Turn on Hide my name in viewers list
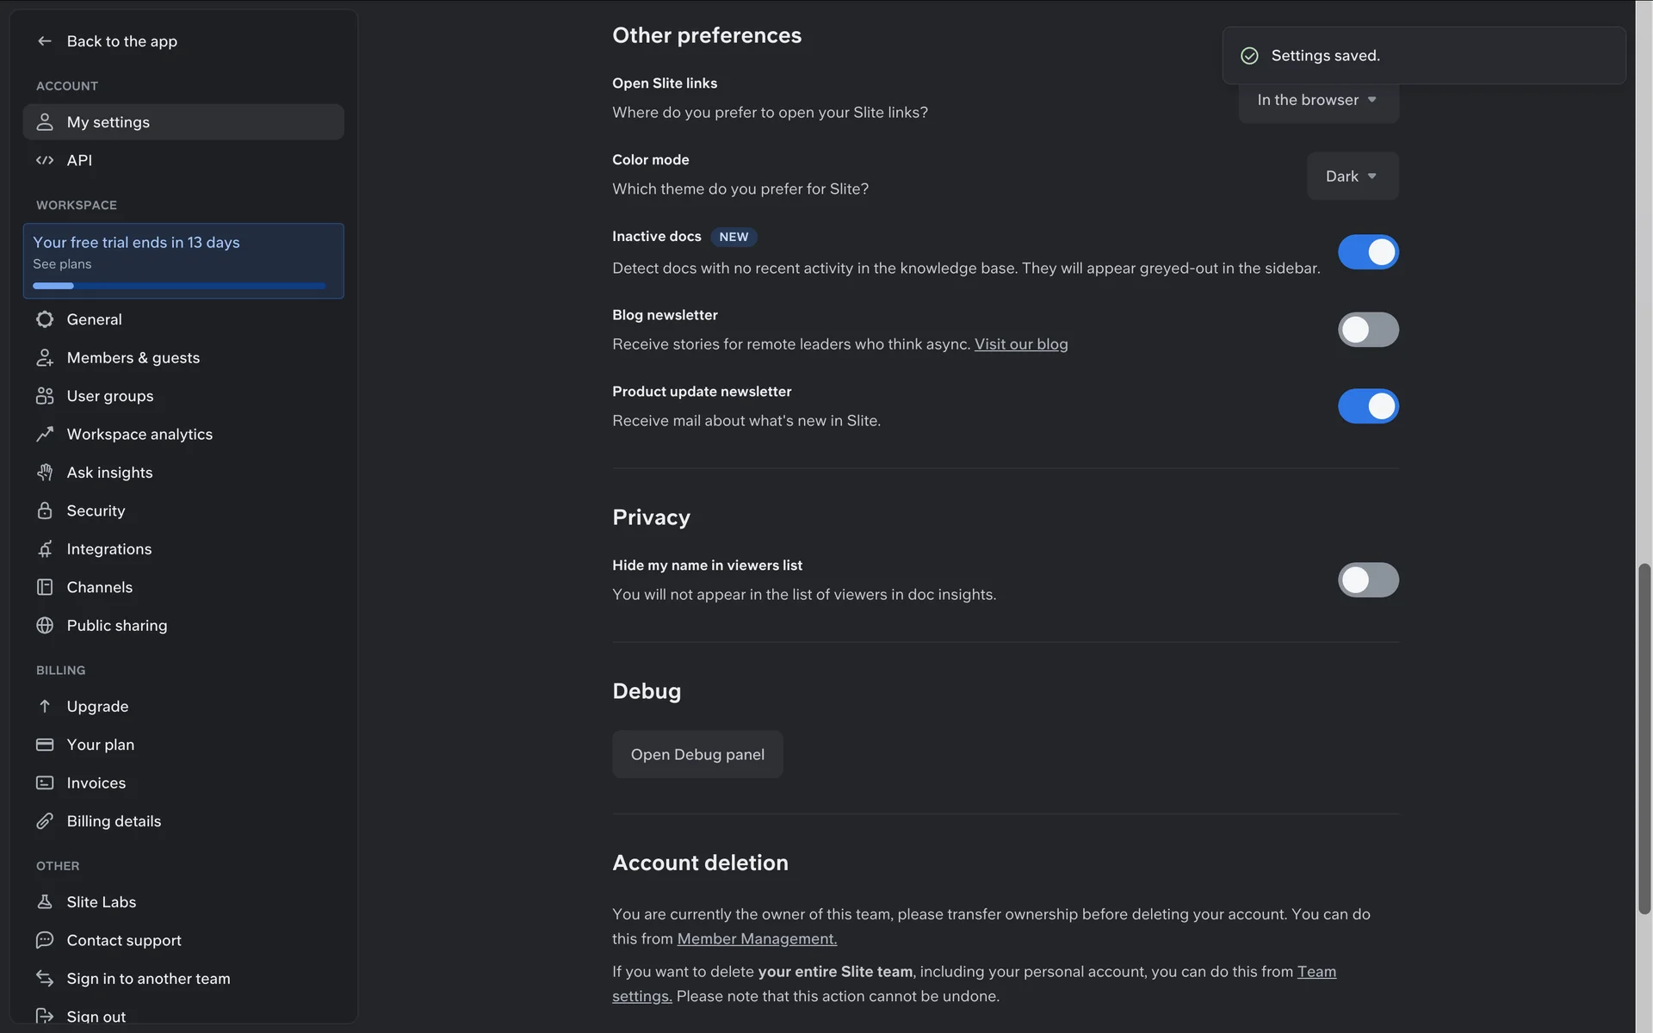This screenshot has width=1653, height=1033. click(1367, 580)
